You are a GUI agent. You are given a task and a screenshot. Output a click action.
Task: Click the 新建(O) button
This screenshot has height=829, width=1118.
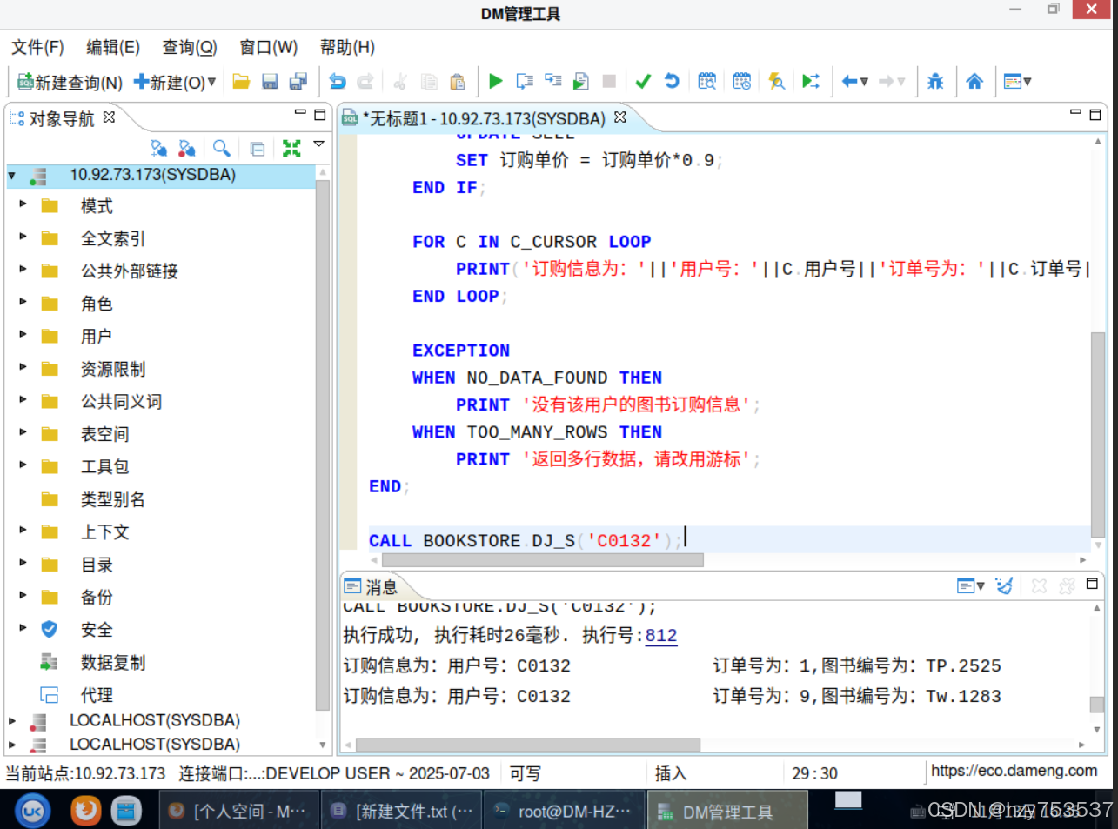[169, 82]
